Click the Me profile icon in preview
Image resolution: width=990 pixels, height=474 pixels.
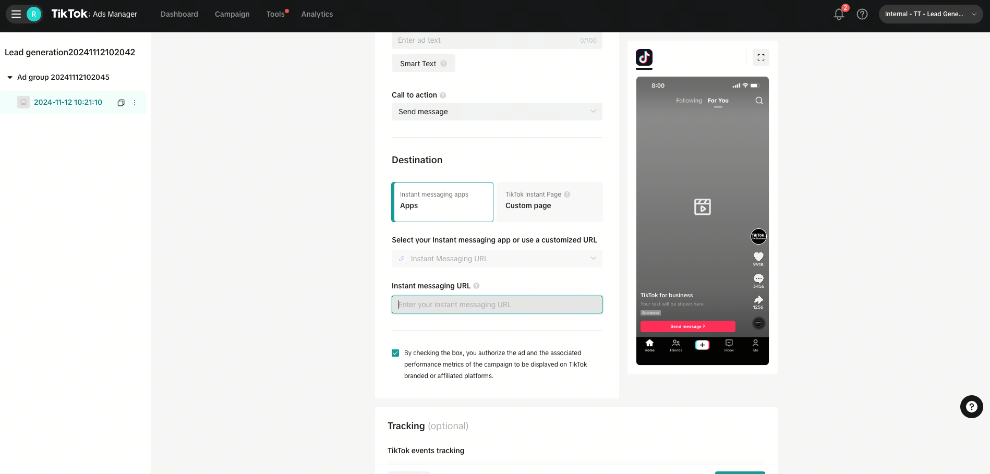click(x=755, y=346)
